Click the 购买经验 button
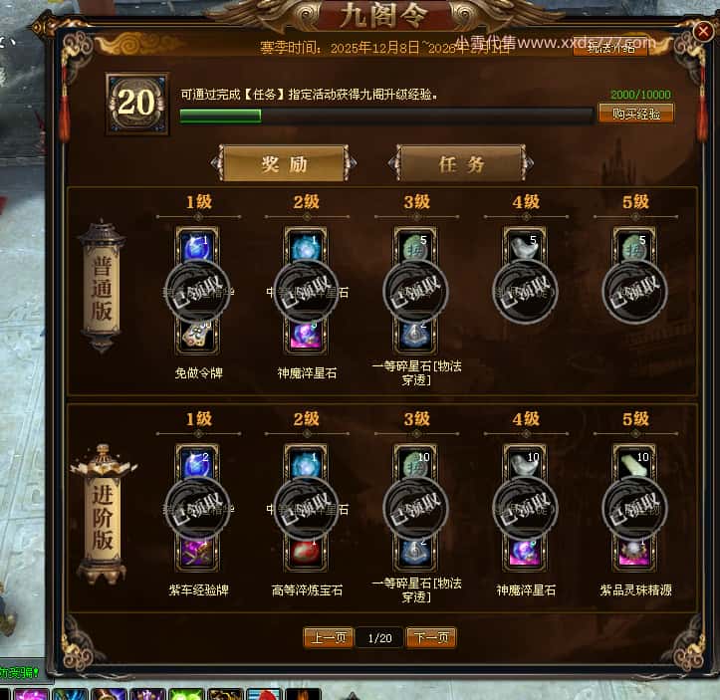 (x=636, y=114)
